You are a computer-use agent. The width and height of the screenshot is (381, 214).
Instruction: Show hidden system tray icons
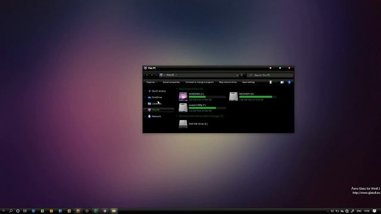[x=327, y=212]
